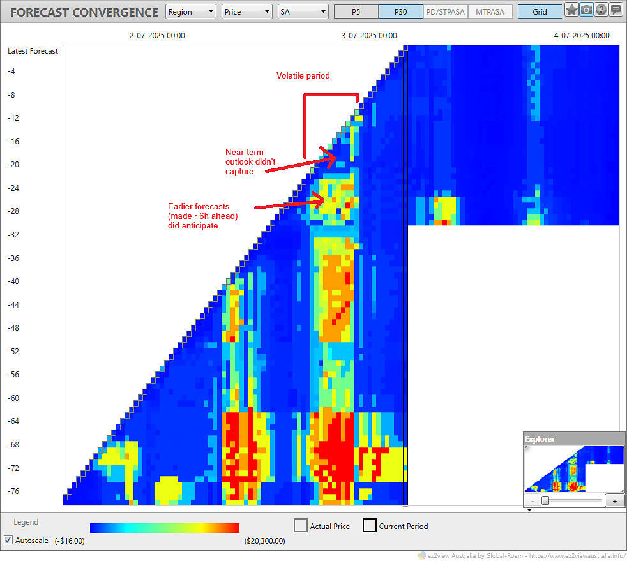The image size is (627, 561).
Task: Click the speech bubble comment icon
Action: click(x=616, y=10)
